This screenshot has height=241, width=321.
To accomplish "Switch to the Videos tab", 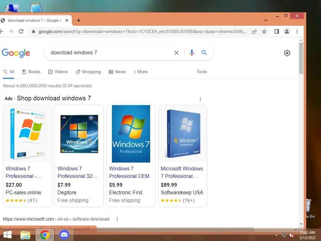I will (x=58, y=72).
